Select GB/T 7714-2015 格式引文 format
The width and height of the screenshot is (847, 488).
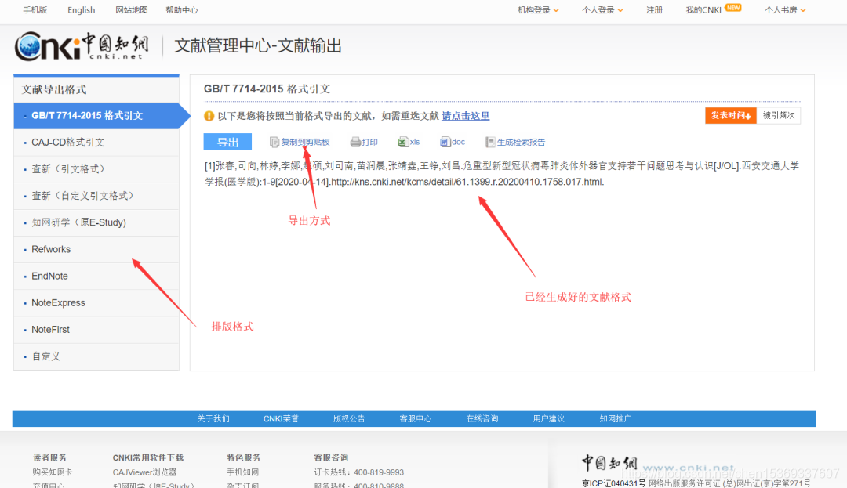[x=96, y=116]
